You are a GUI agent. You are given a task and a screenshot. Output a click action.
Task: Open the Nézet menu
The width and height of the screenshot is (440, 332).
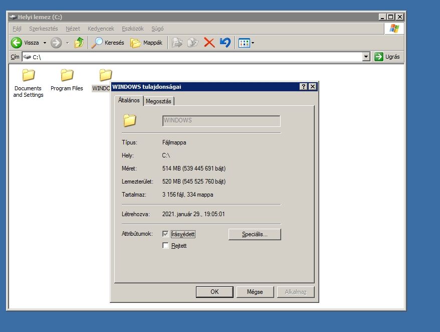click(73, 29)
